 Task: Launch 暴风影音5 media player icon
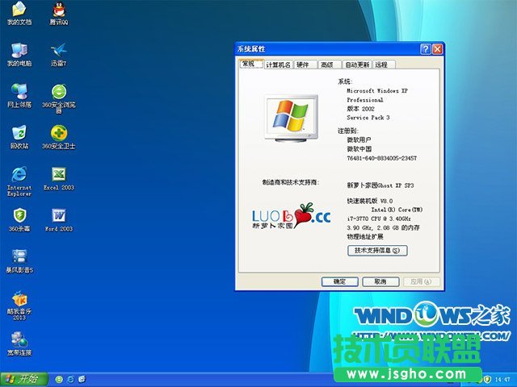click(x=18, y=257)
